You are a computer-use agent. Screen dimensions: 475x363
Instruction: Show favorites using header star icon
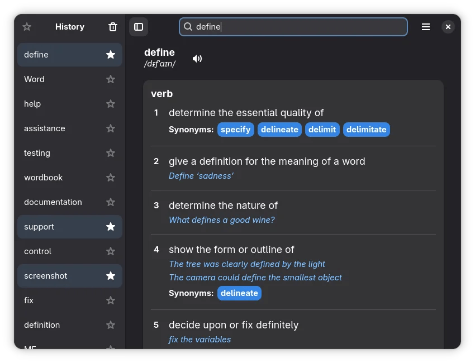click(x=27, y=27)
